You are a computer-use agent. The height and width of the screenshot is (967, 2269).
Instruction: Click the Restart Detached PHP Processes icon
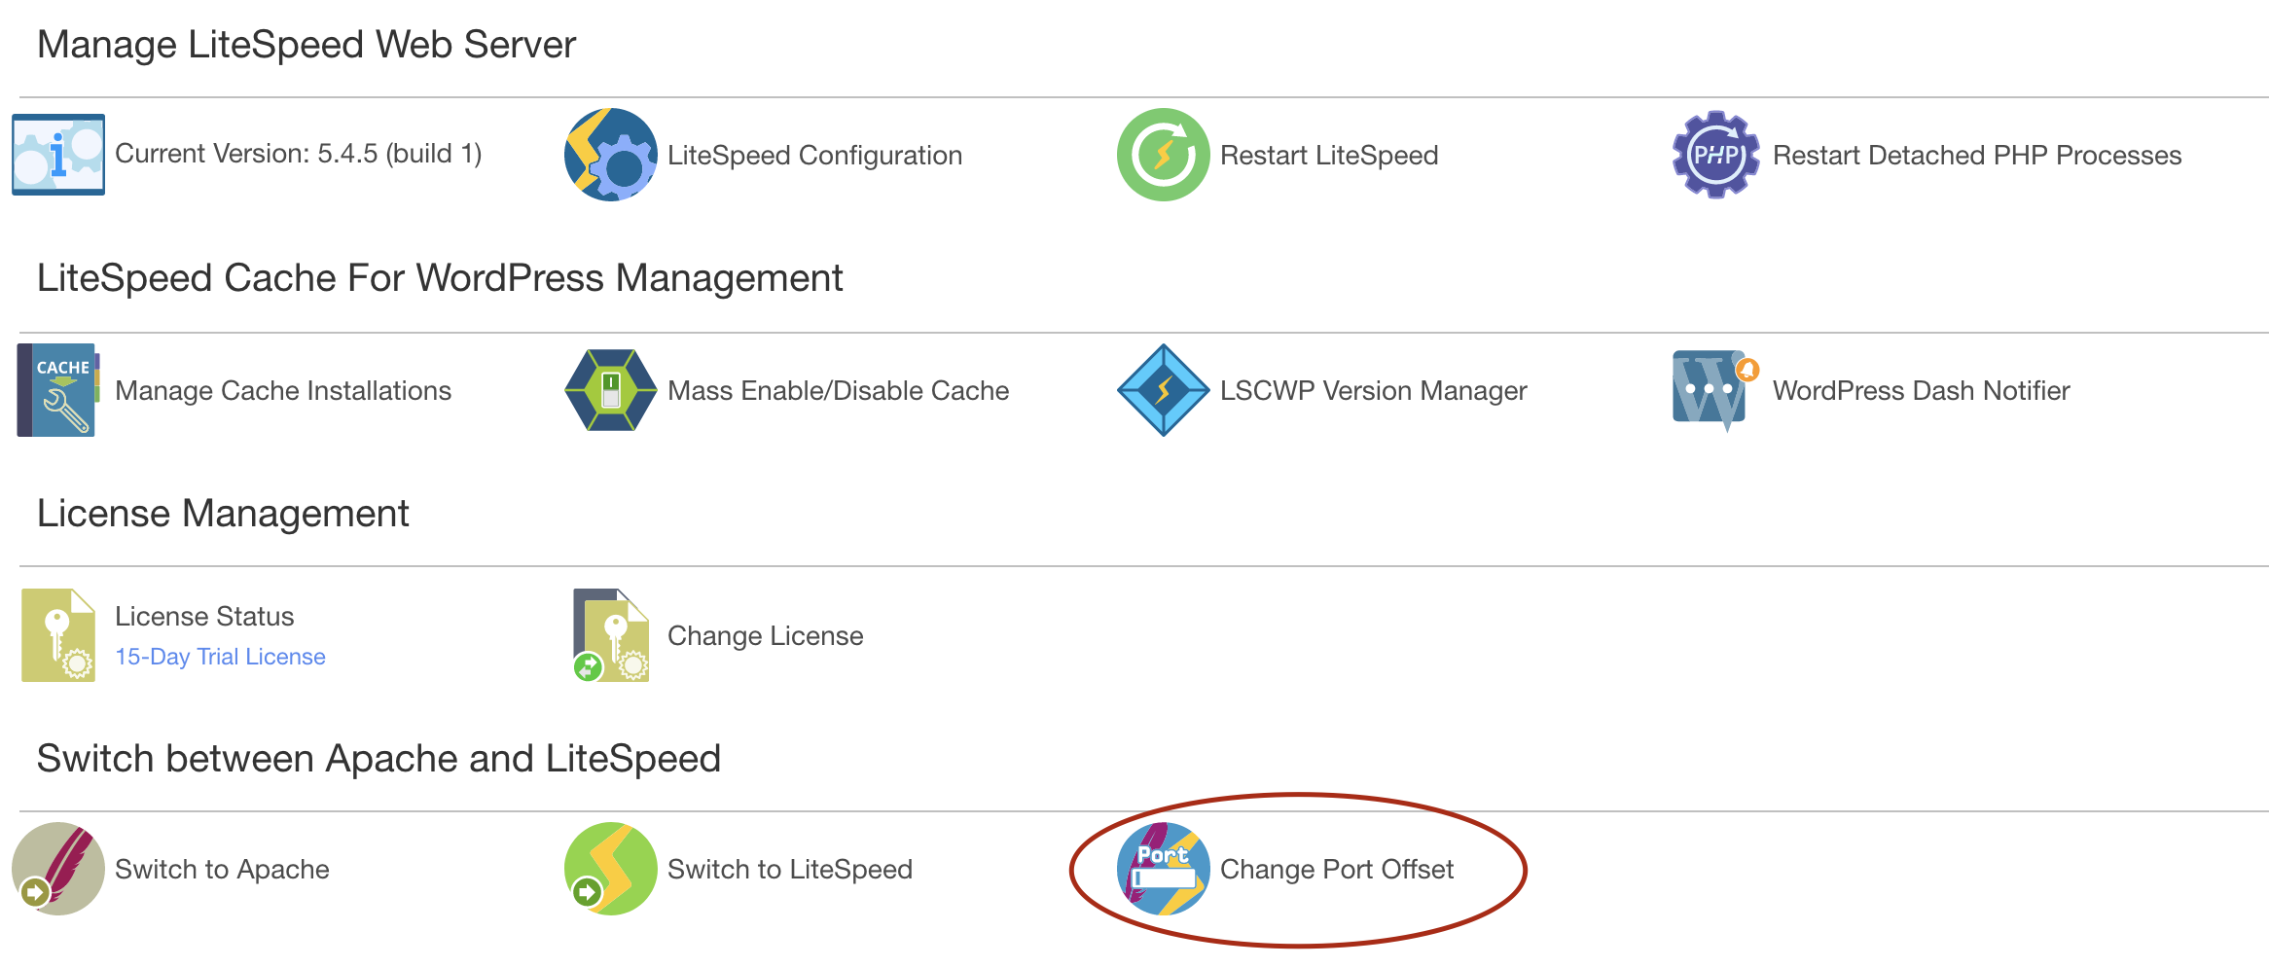click(x=1715, y=155)
